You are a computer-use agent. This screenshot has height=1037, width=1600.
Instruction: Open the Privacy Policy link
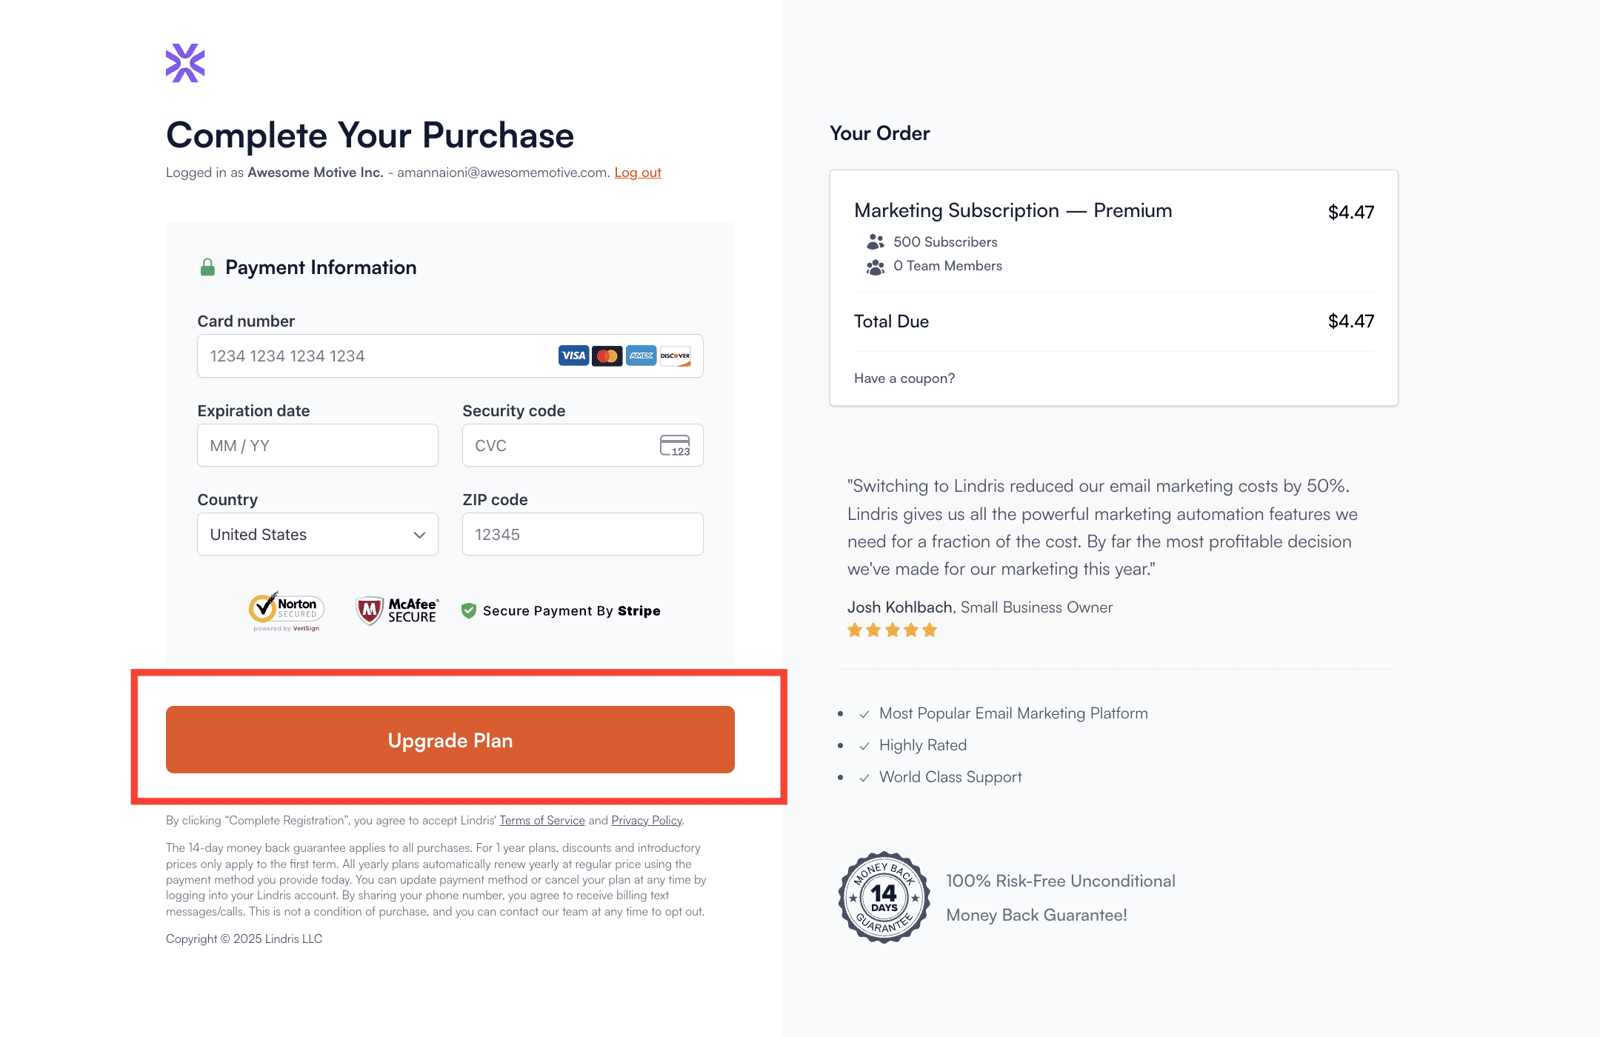(x=647, y=820)
